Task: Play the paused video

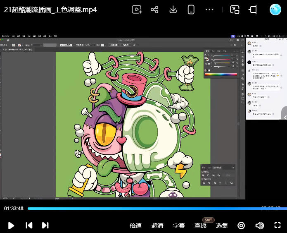Action: (11, 226)
